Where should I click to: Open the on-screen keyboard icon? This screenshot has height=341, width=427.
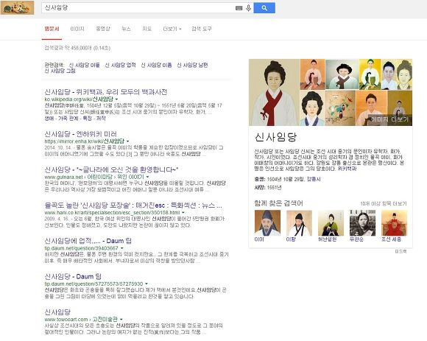point(239,8)
